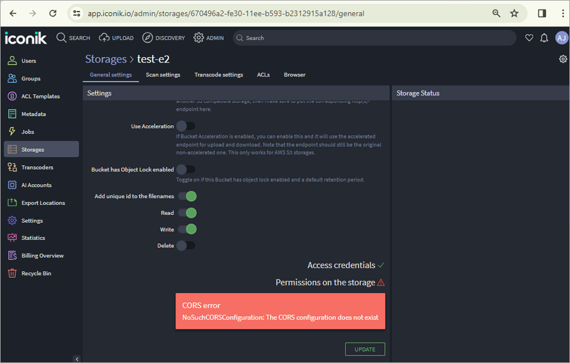Turn off the Write permission toggle
Image resolution: width=570 pixels, height=363 pixels.
click(x=187, y=229)
